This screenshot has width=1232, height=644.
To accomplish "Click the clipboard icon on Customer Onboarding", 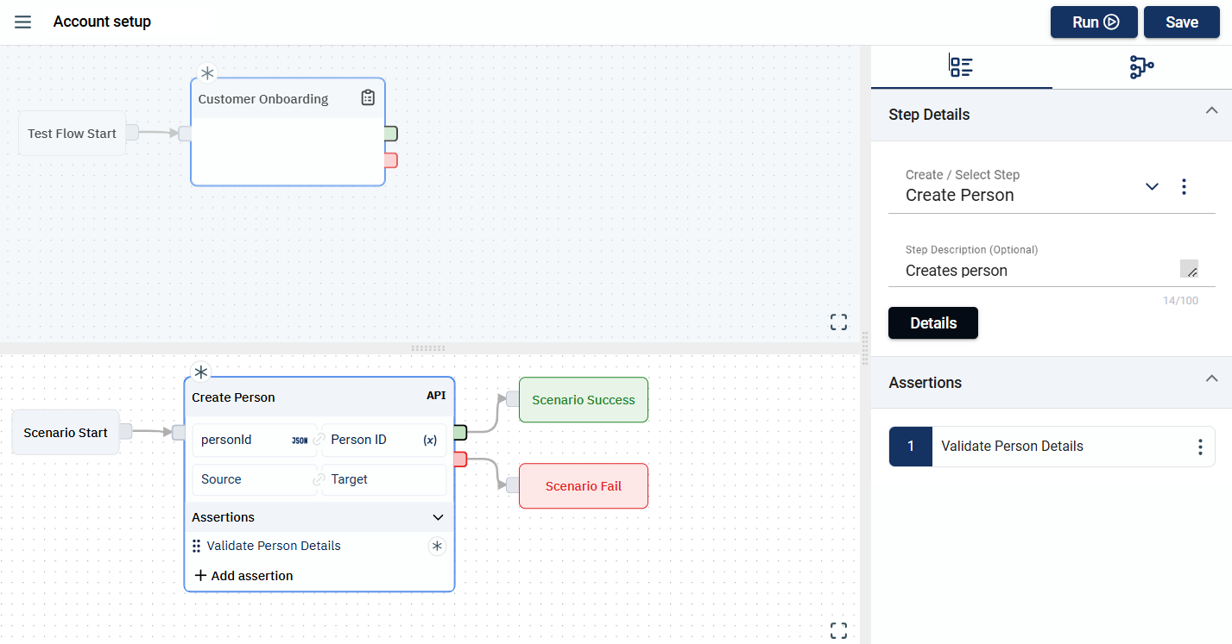I will coord(368,98).
